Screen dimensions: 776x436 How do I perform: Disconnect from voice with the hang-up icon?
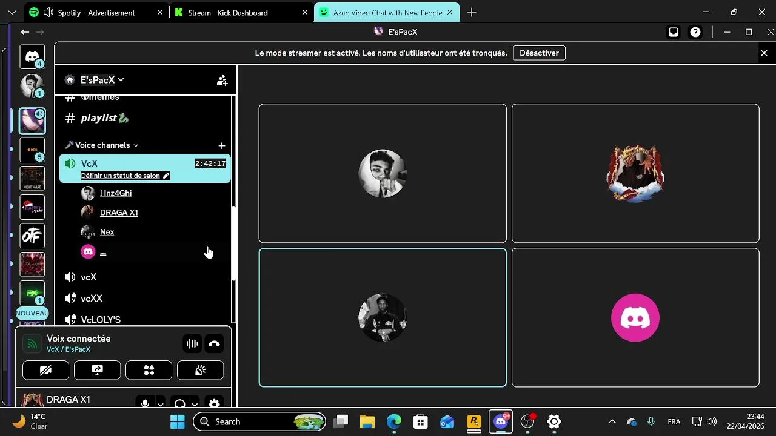(214, 344)
